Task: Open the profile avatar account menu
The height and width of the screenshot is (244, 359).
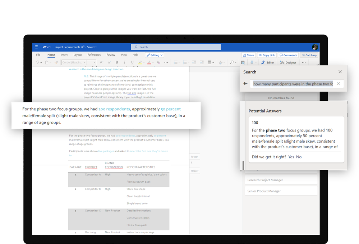Action: tap(315, 47)
